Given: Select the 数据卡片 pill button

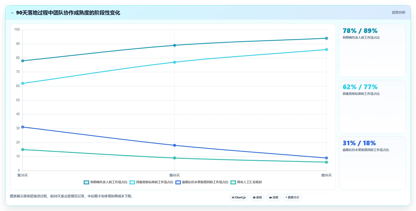Looking at the screenshot, I should [292, 197].
